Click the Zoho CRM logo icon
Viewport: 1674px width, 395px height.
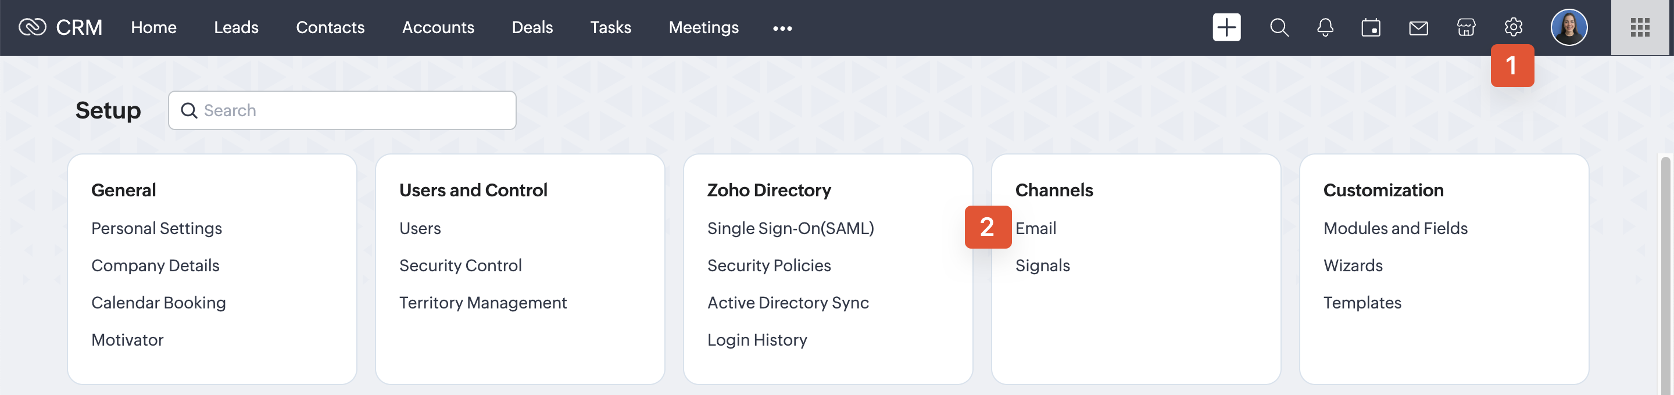32,27
